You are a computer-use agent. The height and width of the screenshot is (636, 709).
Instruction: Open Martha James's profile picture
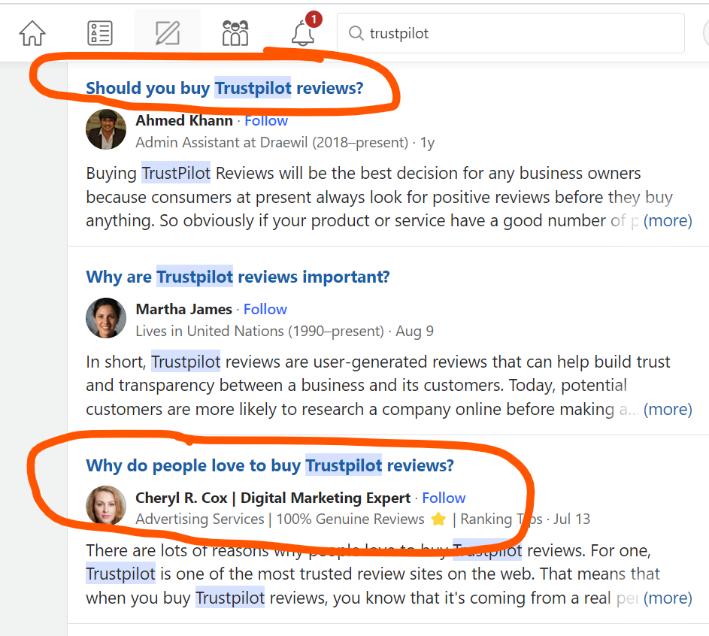[x=106, y=318]
